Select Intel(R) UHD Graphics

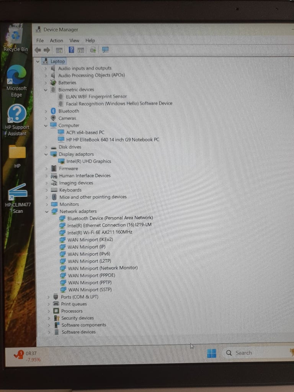[89, 162]
